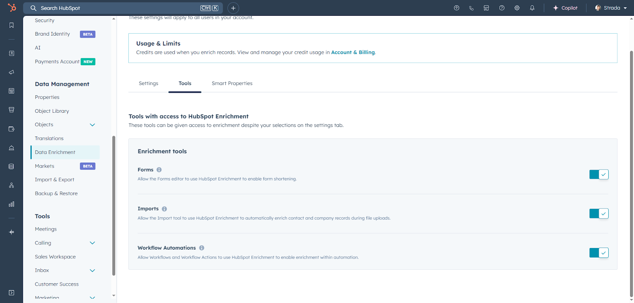Open Commerce wallet icon in left rail
Image resolution: width=634 pixels, height=303 pixels.
point(11,129)
